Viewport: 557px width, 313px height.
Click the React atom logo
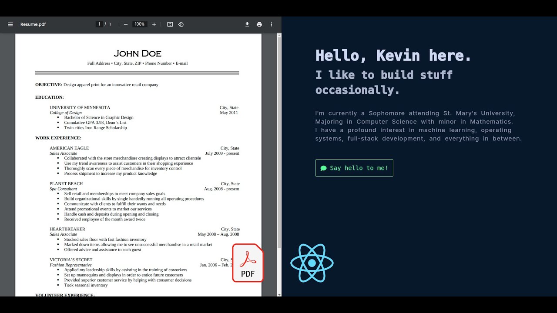tap(312, 263)
